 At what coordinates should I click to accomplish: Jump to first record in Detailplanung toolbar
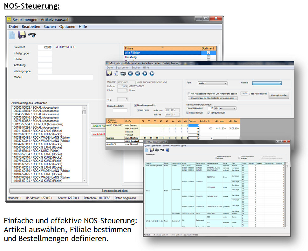(x=130, y=74)
